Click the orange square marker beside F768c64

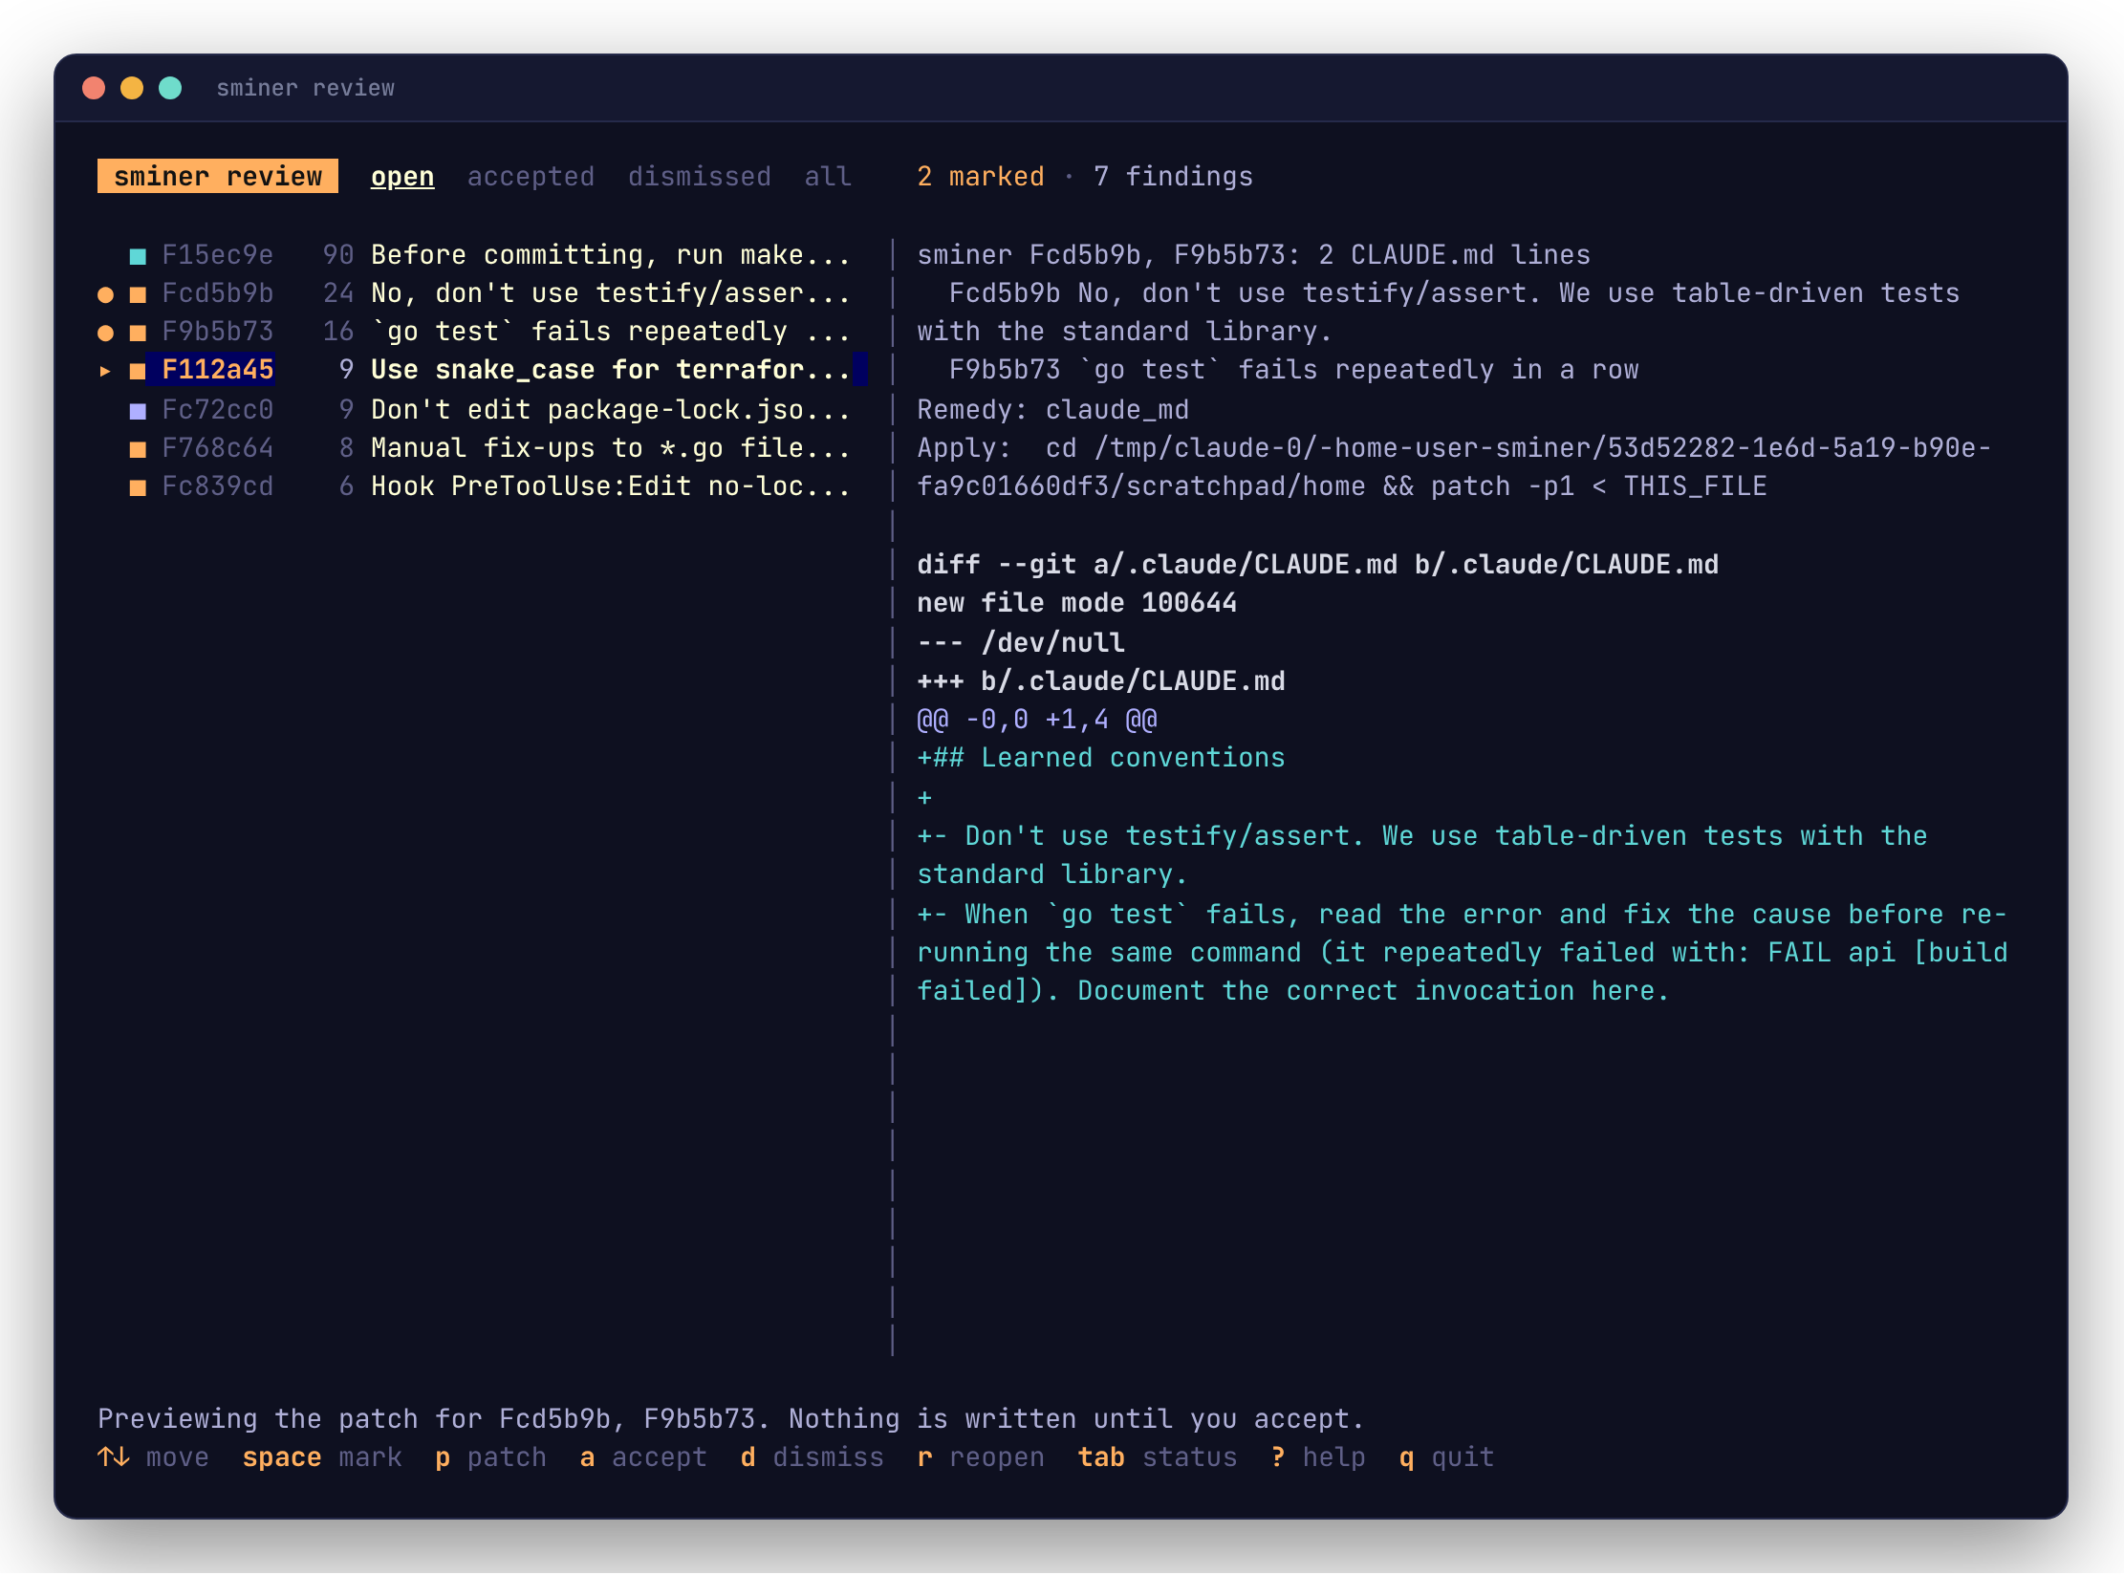pos(138,449)
